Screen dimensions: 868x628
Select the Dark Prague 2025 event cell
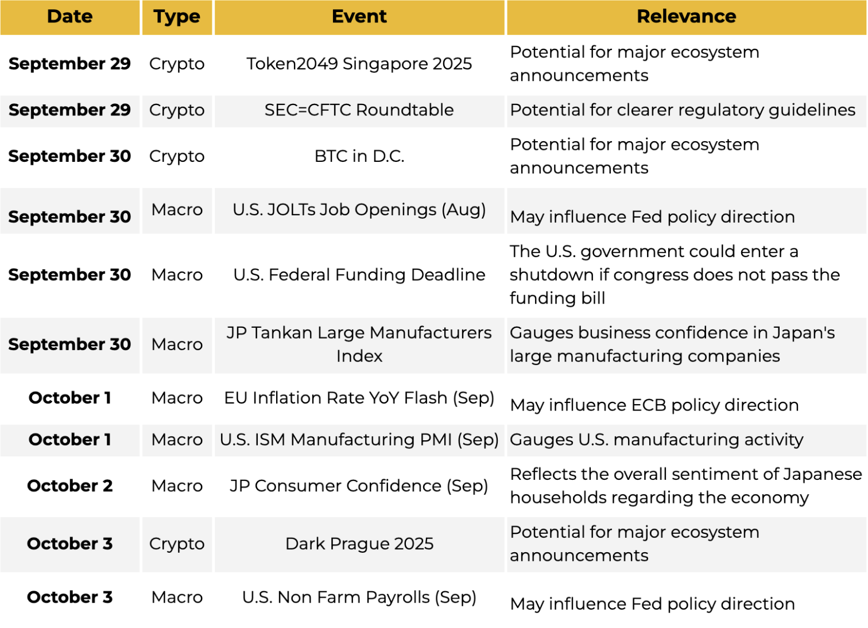coord(359,544)
